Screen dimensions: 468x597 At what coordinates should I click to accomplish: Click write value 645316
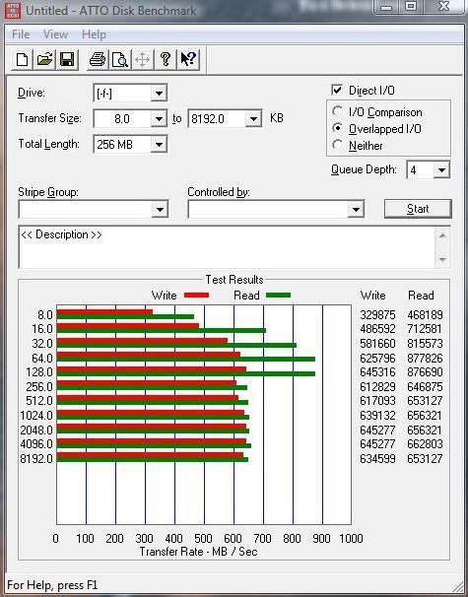pyautogui.click(x=377, y=372)
